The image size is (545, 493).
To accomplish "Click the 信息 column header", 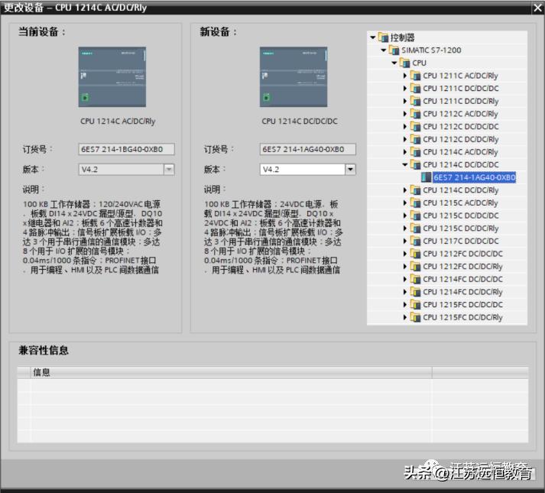I will [232, 372].
